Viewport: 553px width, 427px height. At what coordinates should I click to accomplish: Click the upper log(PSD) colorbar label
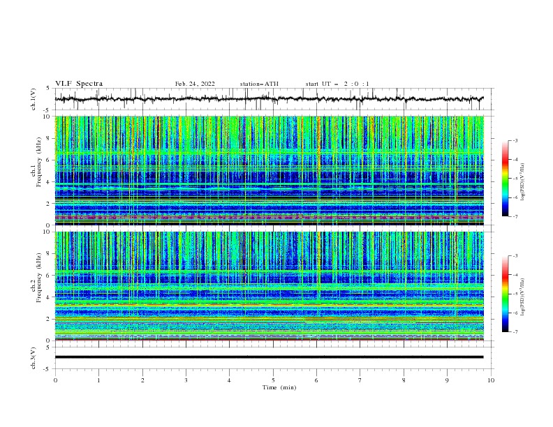[x=522, y=182]
